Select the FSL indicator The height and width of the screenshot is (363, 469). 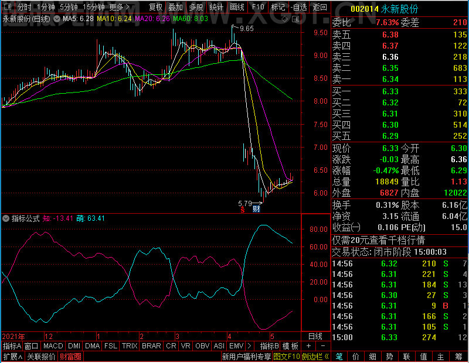111,346
